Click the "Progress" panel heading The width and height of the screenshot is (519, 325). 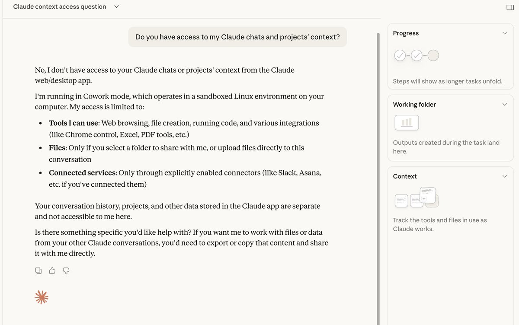point(406,33)
